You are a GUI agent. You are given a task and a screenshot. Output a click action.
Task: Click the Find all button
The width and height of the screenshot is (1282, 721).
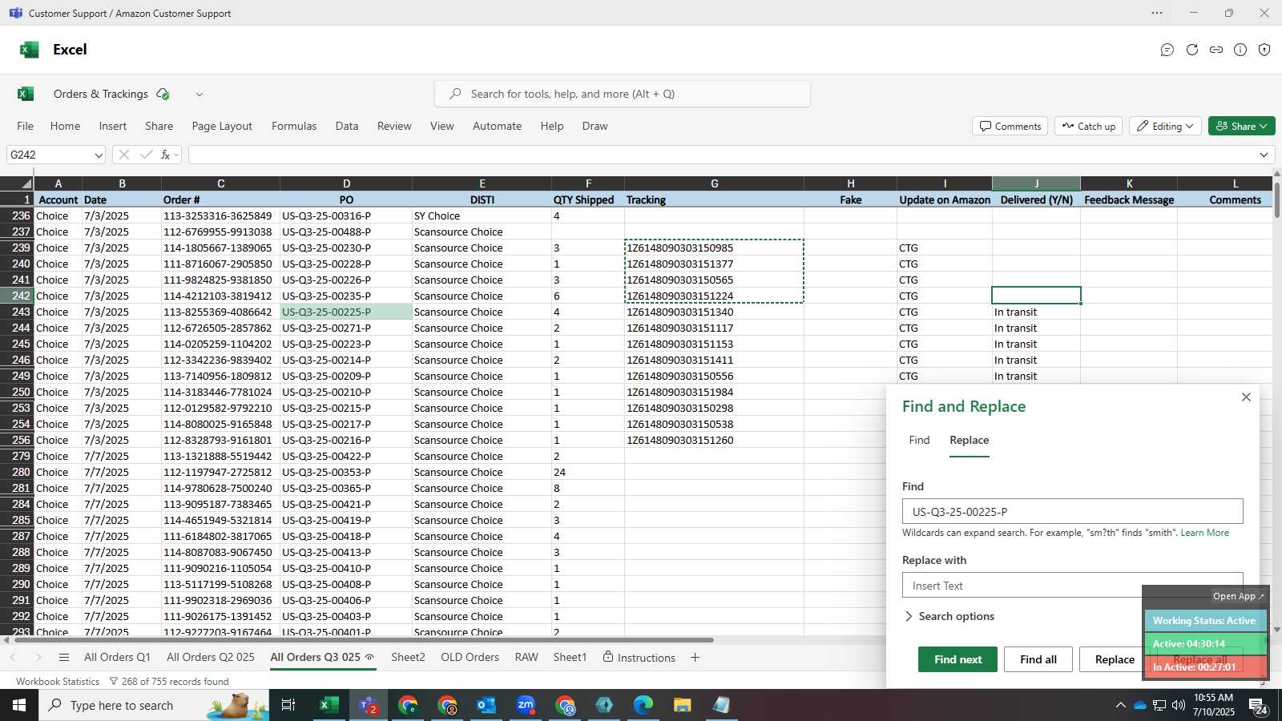click(x=1038, y=659)
